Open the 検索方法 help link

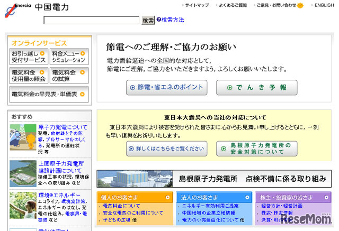[173, 20]
